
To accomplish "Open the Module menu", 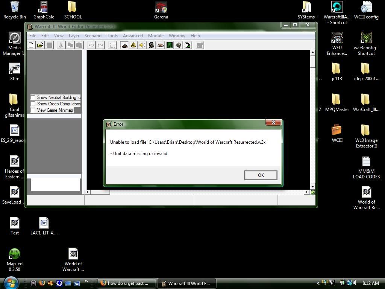I will point(156,36).
